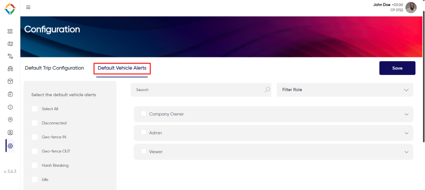This screenshot has height=190, width=425.
Task: Expand the Viewer row chevron
Action: (407, 152)
